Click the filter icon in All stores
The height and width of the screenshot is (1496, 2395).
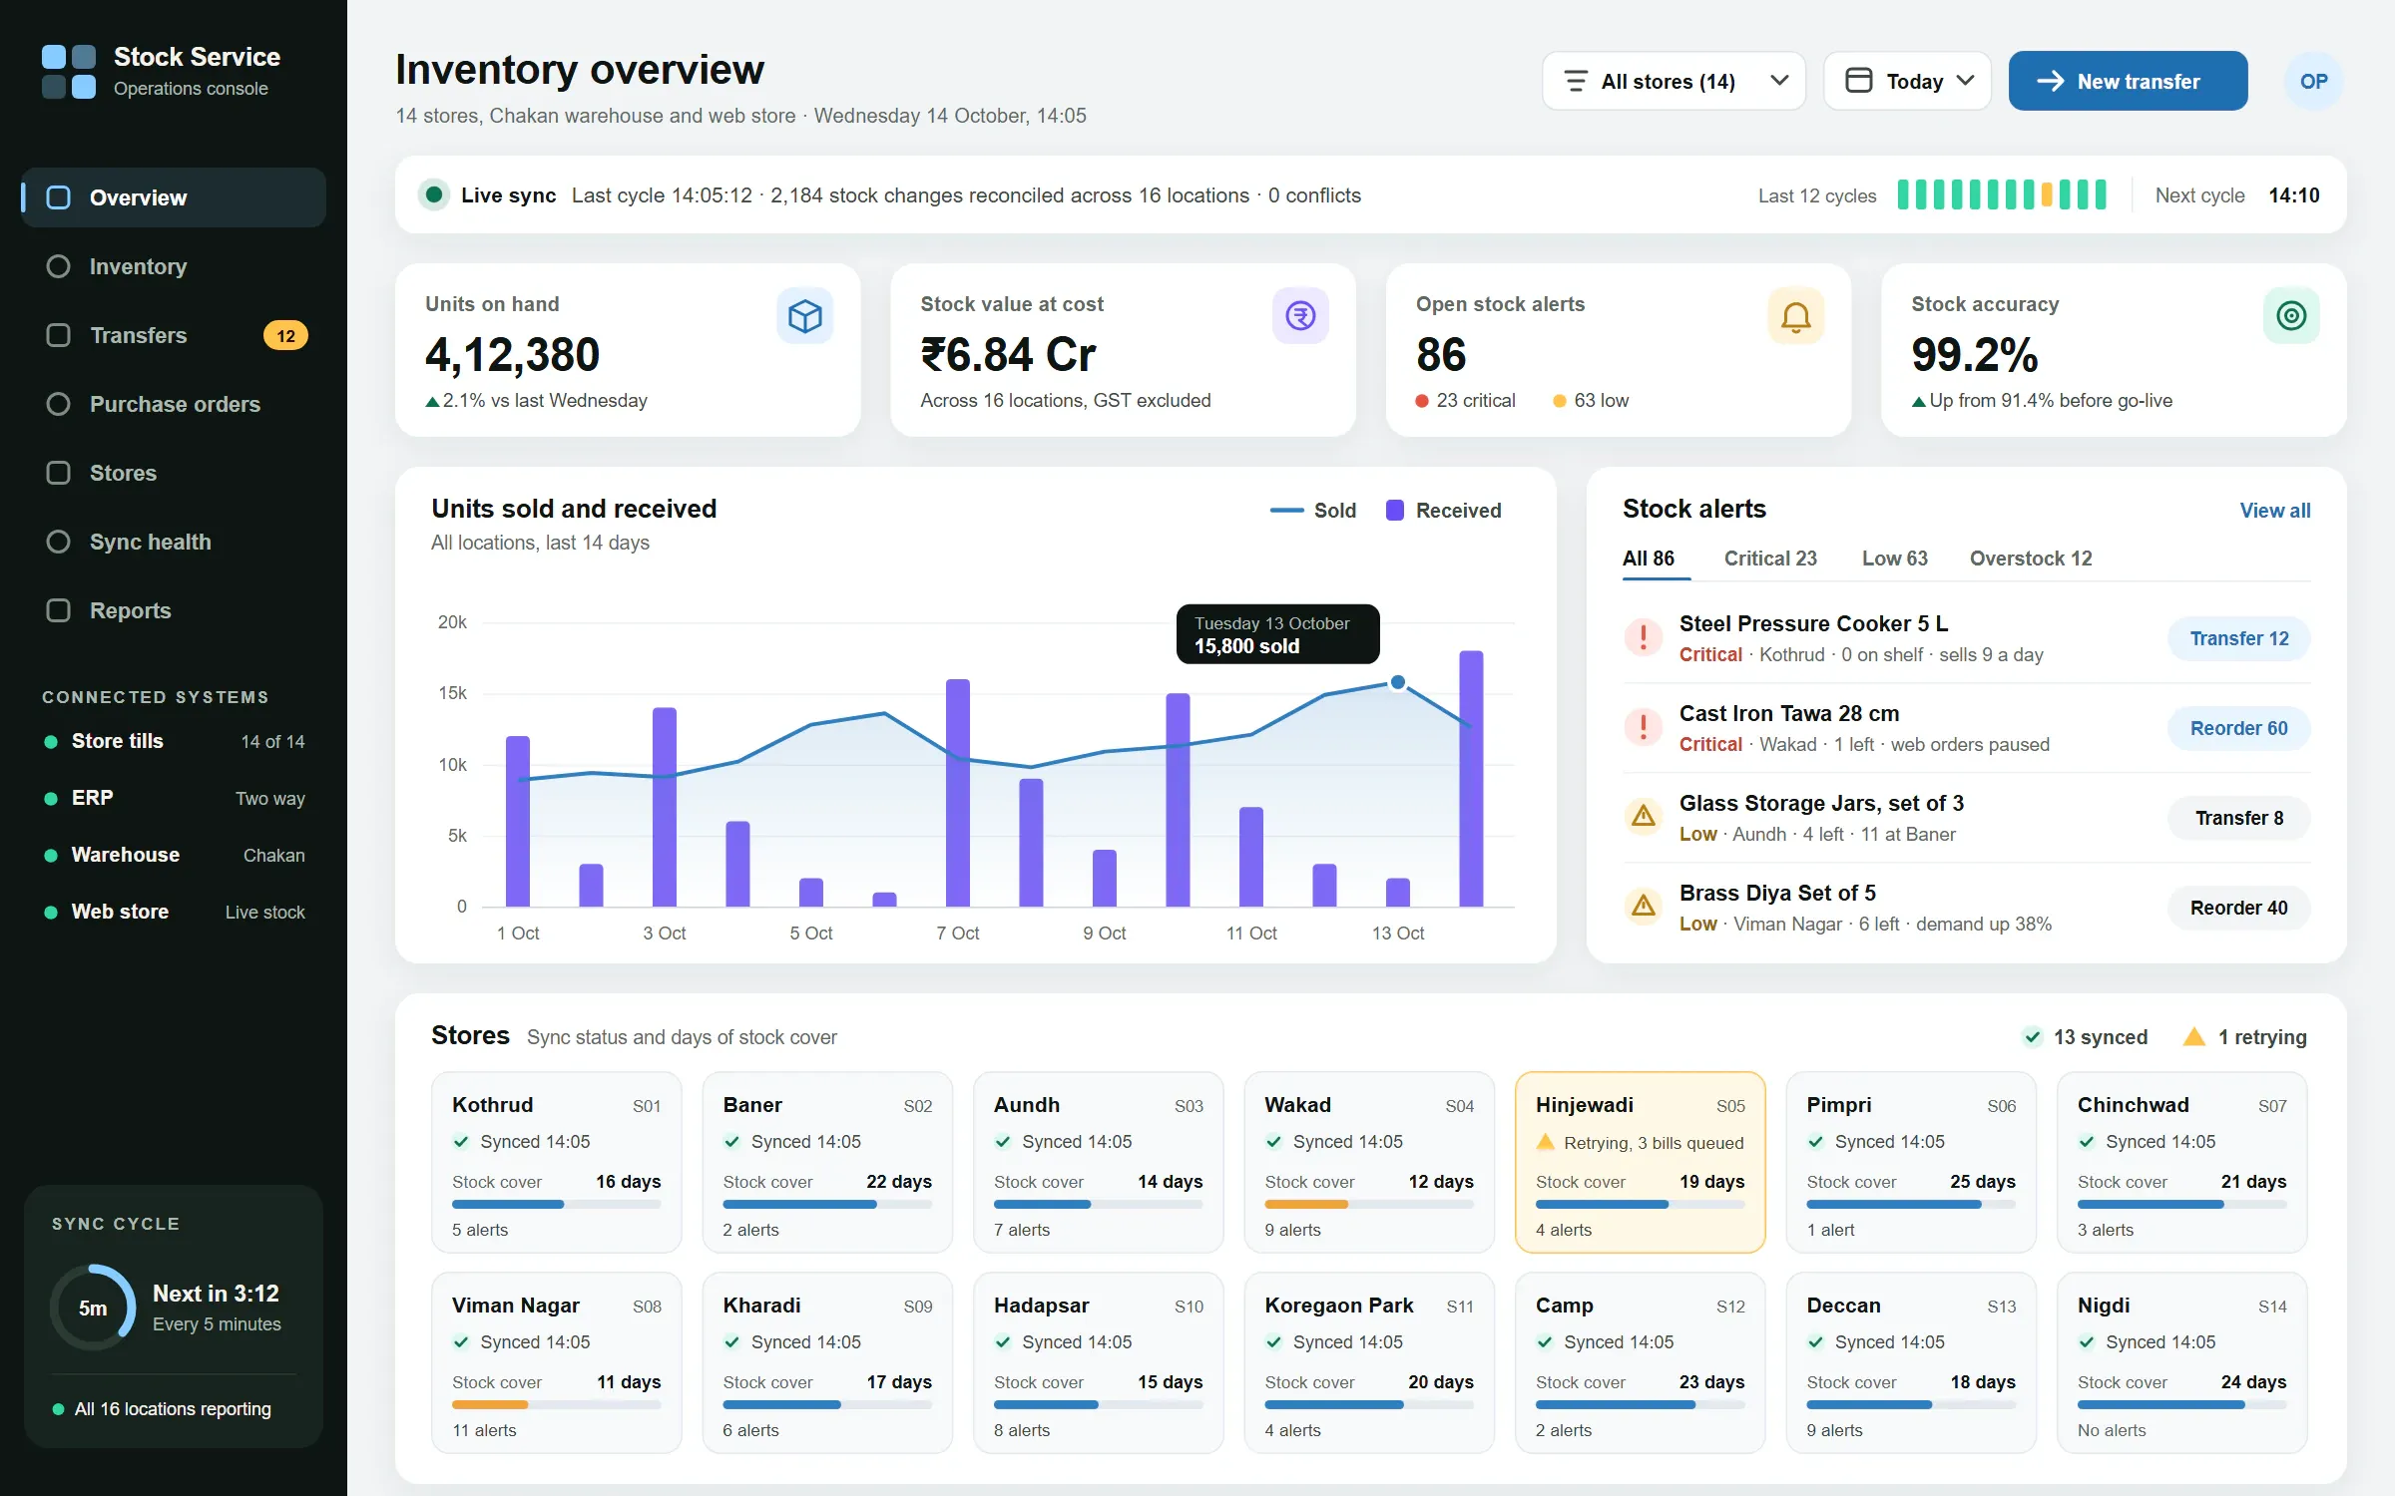(x=1576, y=81)
